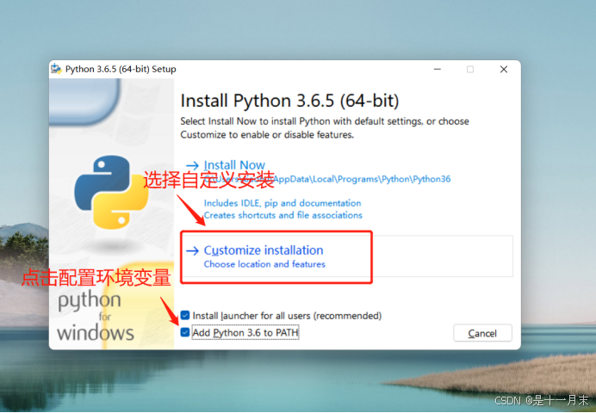The image size is (596, 413).
Task: Click the Install Now option
Action: pos(234,165)
